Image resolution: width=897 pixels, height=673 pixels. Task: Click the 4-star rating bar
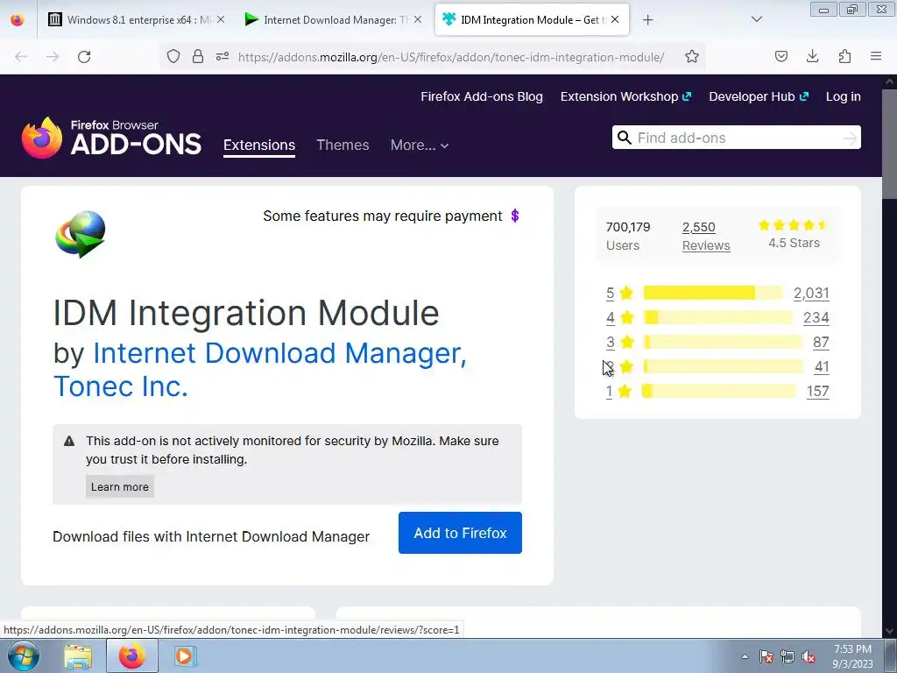pos(718,317)
